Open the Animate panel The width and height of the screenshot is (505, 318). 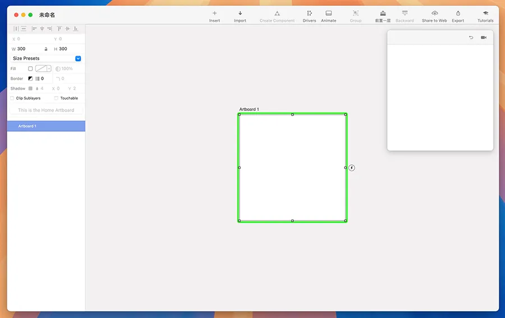[329, 13]
